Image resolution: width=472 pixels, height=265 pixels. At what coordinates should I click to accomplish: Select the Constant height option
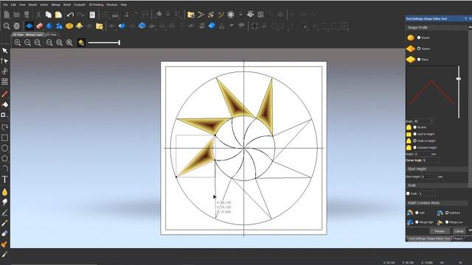414,147
